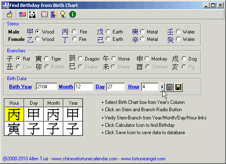
Task: Open the calendar book toolbar icon
Action: pyautogui.click(x=44, y=14)
